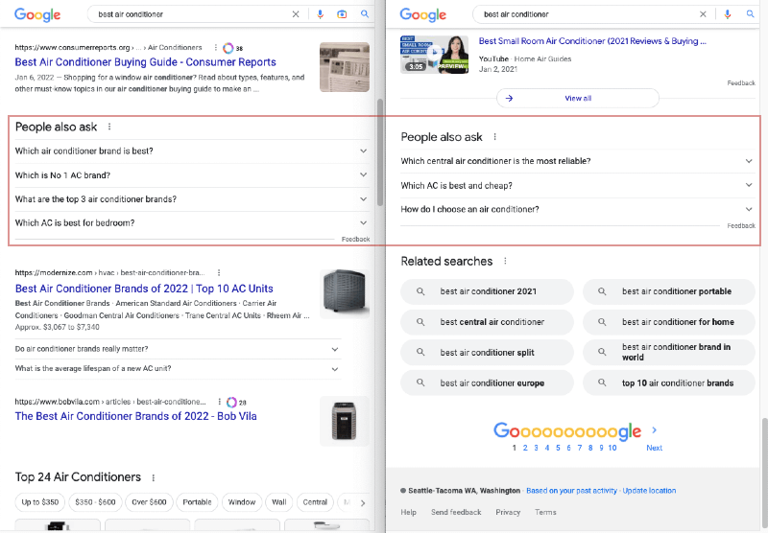Open three-dot menu beside left People also ask

pos(109,127)
